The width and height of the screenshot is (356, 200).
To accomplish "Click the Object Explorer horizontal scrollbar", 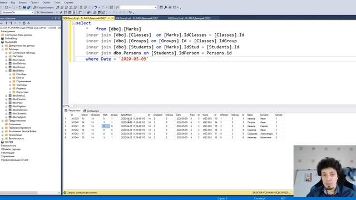I will pyautogui.click(x=19, y=193).
